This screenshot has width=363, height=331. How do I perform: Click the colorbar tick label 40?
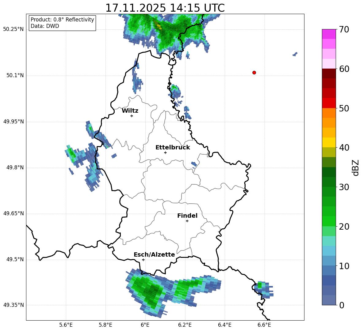tap(344, 148)
